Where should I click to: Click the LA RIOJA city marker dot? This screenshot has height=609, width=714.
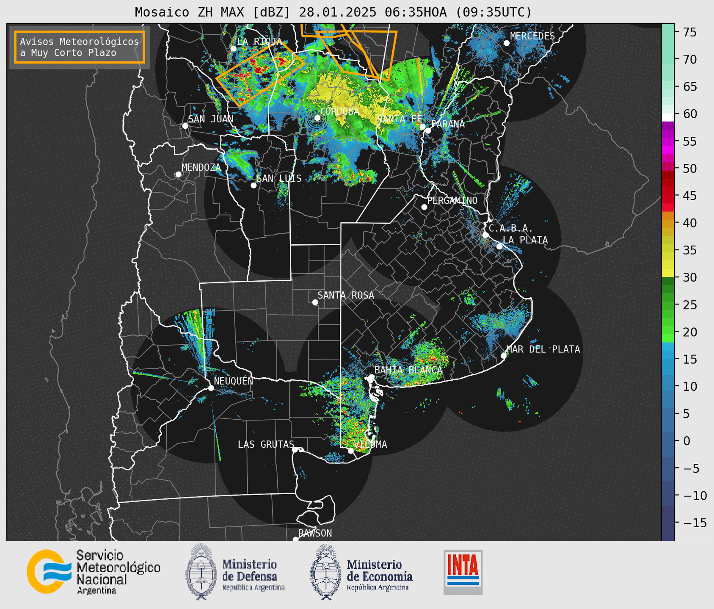[234, 49]
